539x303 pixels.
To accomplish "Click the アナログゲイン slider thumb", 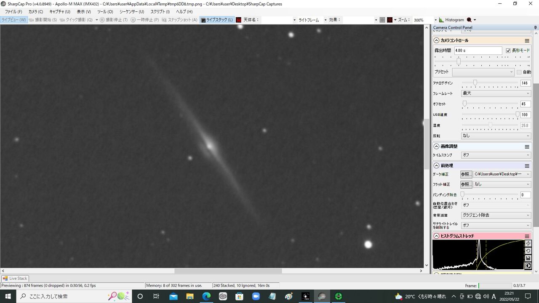I will click(475, 83).
